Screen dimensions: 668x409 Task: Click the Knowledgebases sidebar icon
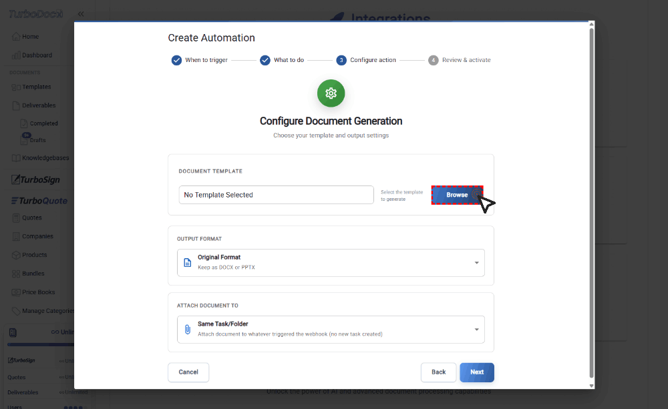point(16,158)
